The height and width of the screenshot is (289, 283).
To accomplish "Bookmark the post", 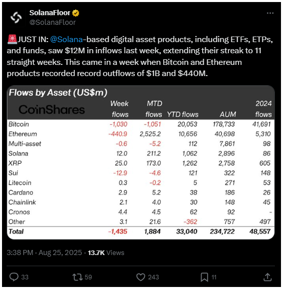I will [204, 277].
